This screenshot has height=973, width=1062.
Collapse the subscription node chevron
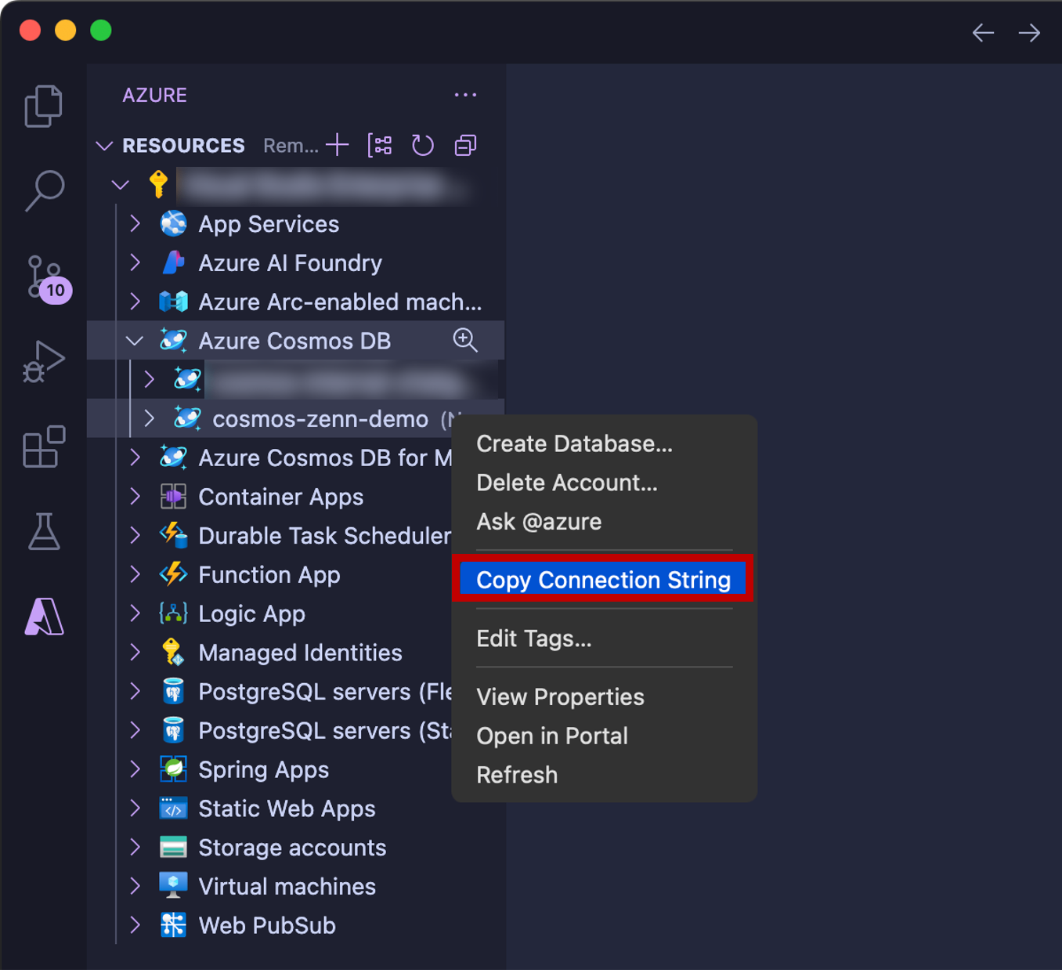click(121, 185)
